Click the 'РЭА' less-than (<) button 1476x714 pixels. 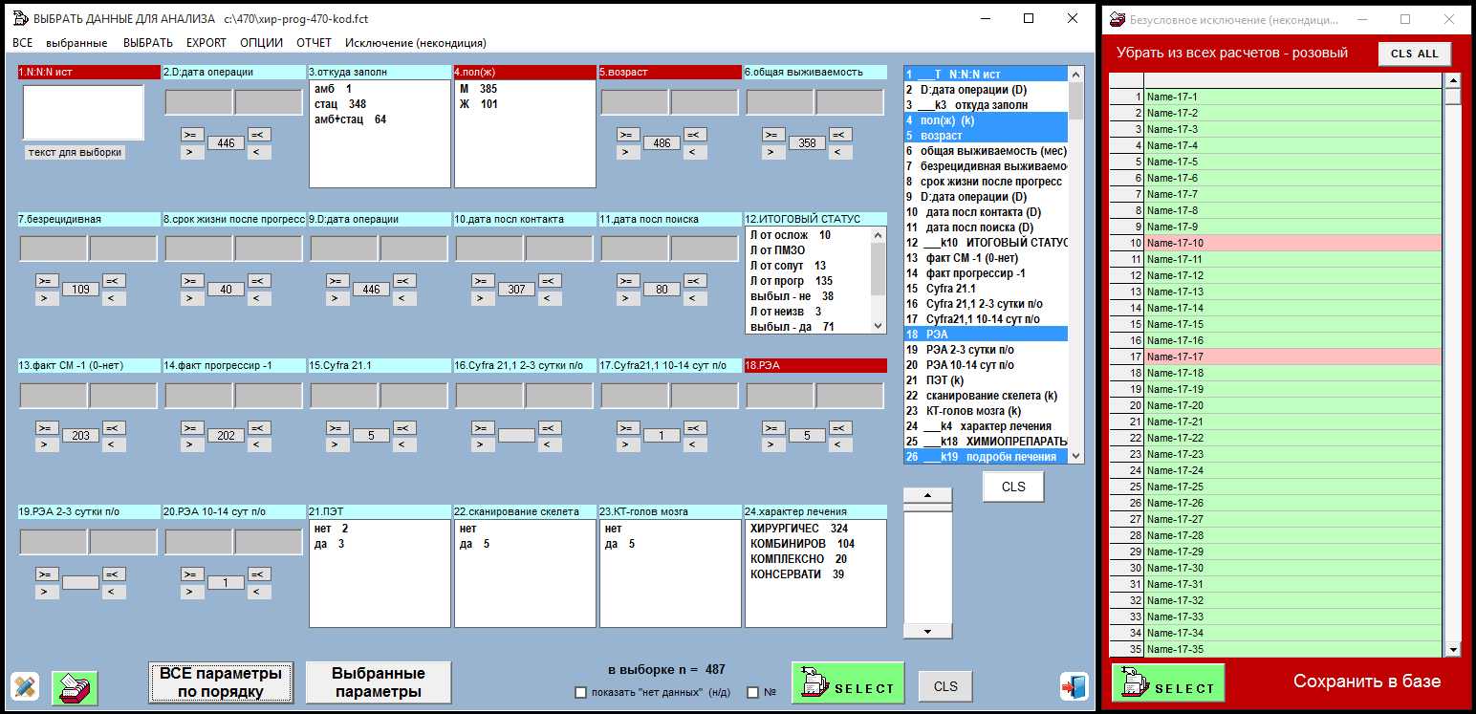click(840, 444)
